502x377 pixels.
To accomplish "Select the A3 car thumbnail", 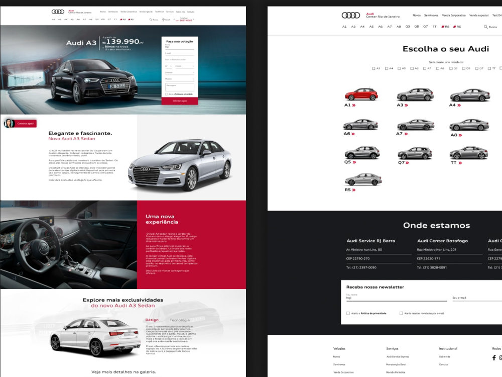I will tap(415, 95).
